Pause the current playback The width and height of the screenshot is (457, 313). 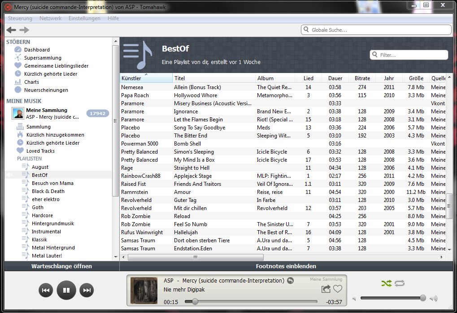tap(66, 290)
